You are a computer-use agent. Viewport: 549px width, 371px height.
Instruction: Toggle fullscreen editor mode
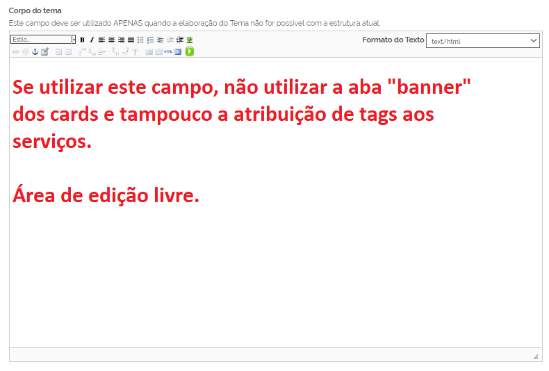[x=178, y=52]
